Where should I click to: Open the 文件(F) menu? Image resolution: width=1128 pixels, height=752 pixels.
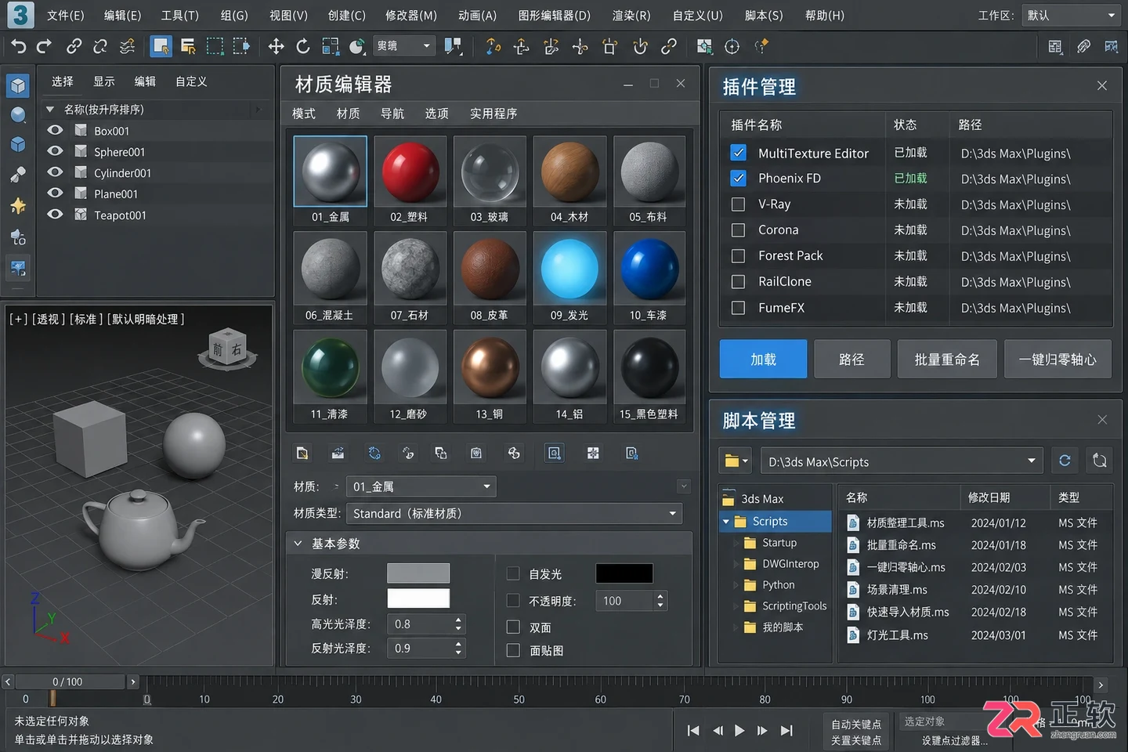[66, 16]
